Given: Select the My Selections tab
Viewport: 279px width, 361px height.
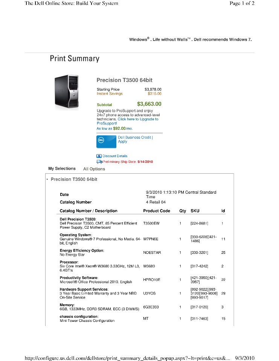Looking at the screenshot, I should click(62, 168).
